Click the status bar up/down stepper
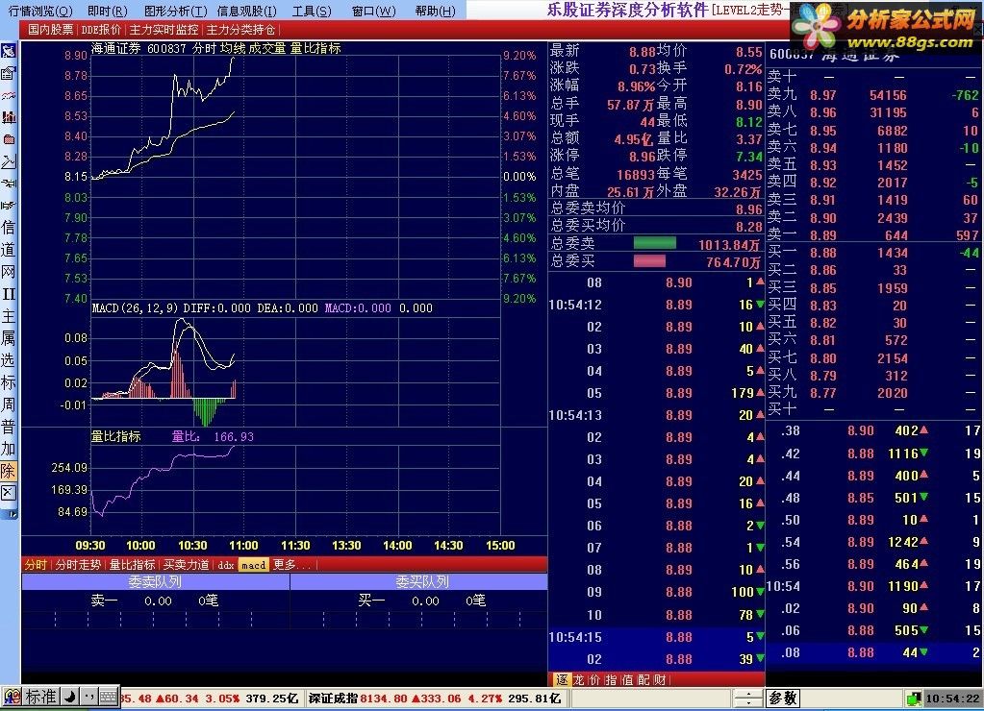The width and height of the screenshot is (984, 711). 748,698
